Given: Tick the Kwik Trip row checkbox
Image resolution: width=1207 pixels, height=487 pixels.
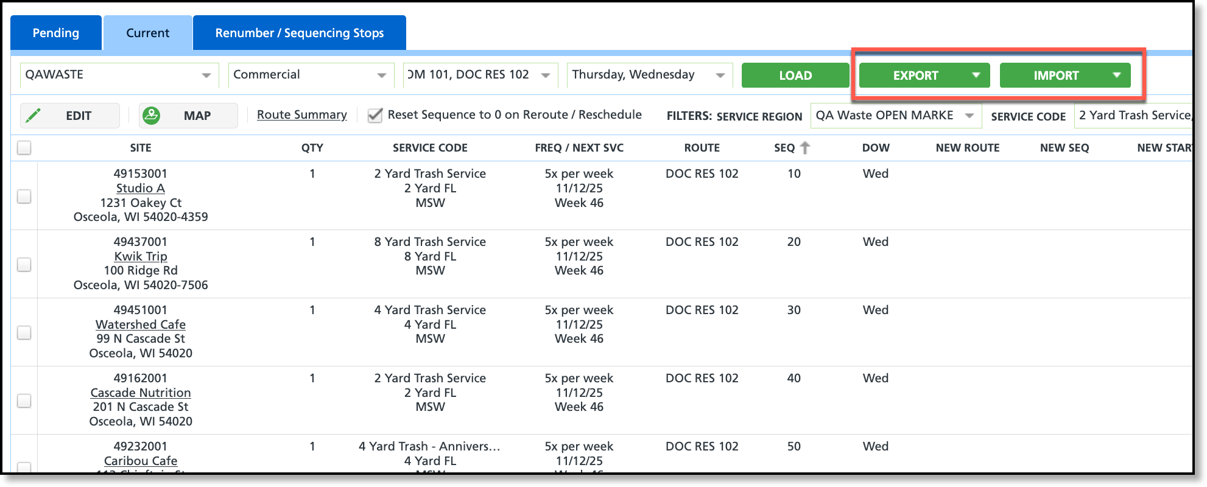Looking at the screenshot, I should tap(24, 264).
